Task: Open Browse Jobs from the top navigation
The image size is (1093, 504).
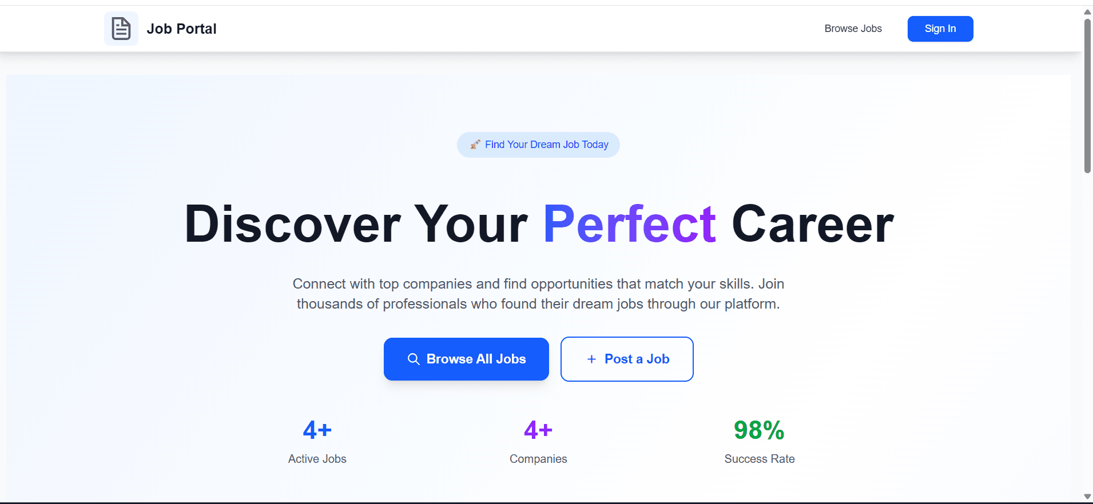Action: pyautogui.click(x=853, y=28)
